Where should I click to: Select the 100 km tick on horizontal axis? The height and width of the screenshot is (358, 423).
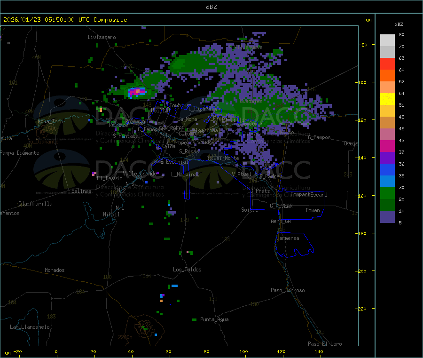point(243,352)
